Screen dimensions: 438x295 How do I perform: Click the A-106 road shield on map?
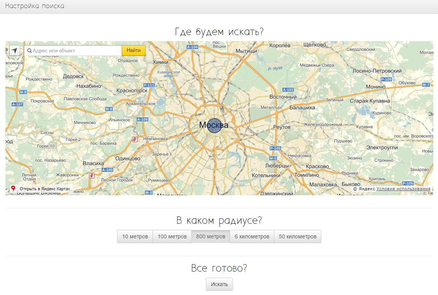143,119
